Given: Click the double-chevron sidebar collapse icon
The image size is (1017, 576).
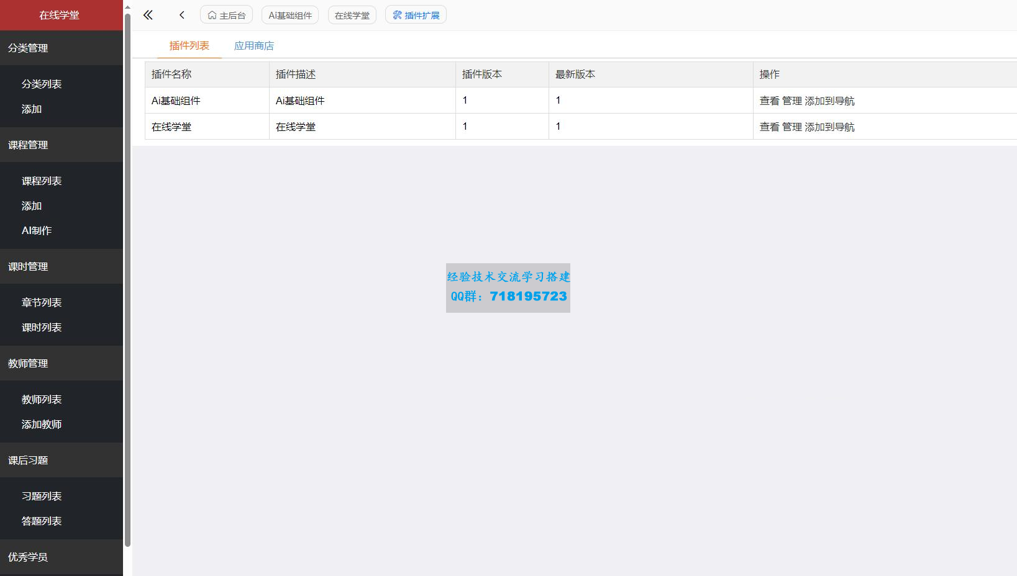Looking at the screenshot, I should point(148,15).
